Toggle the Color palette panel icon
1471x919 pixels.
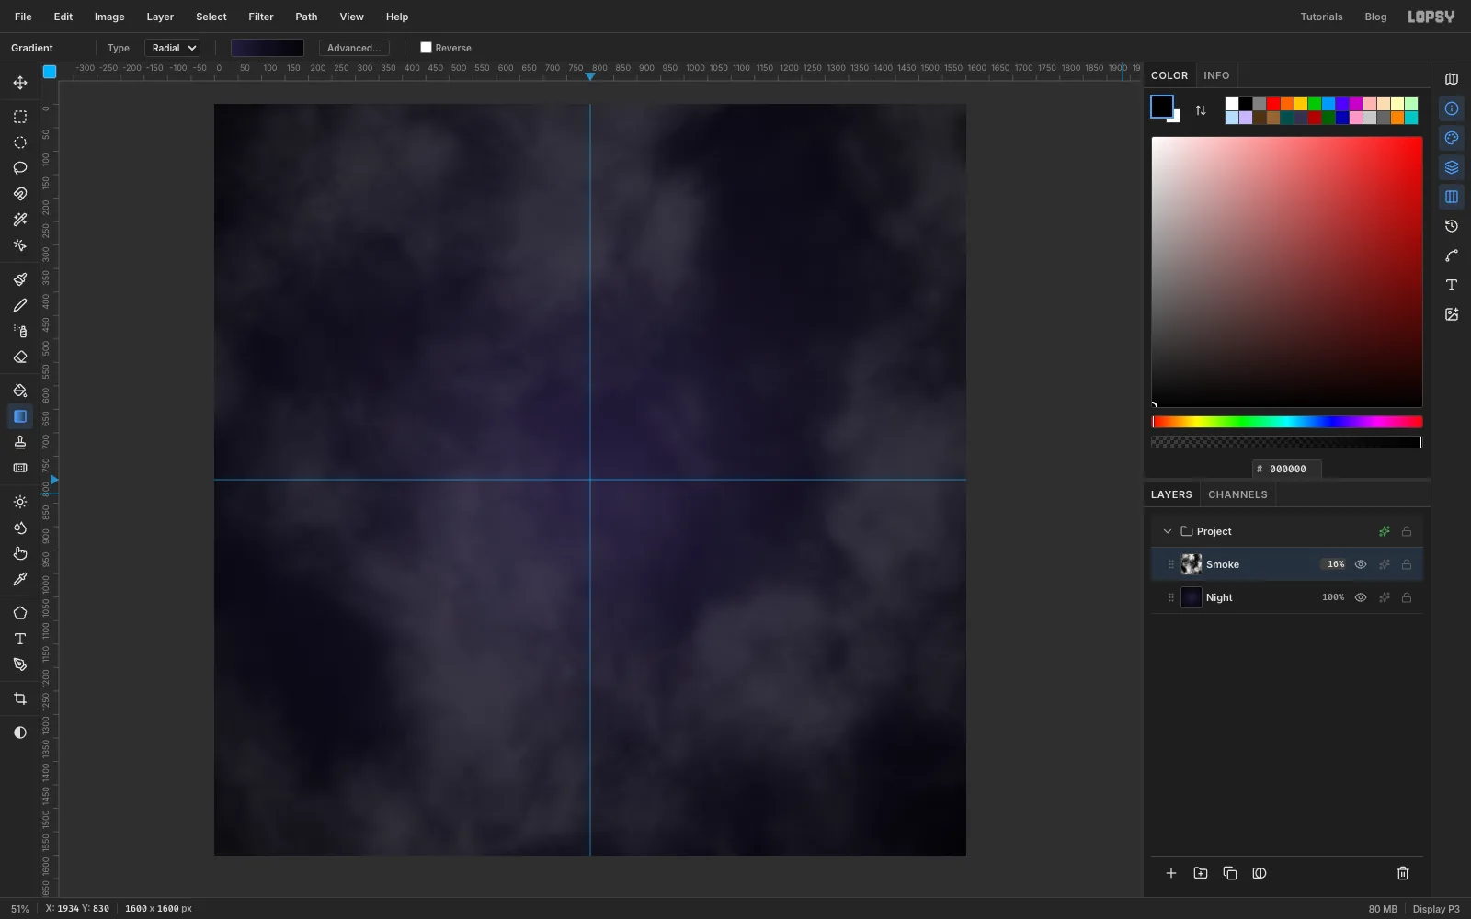(1452, 138)
